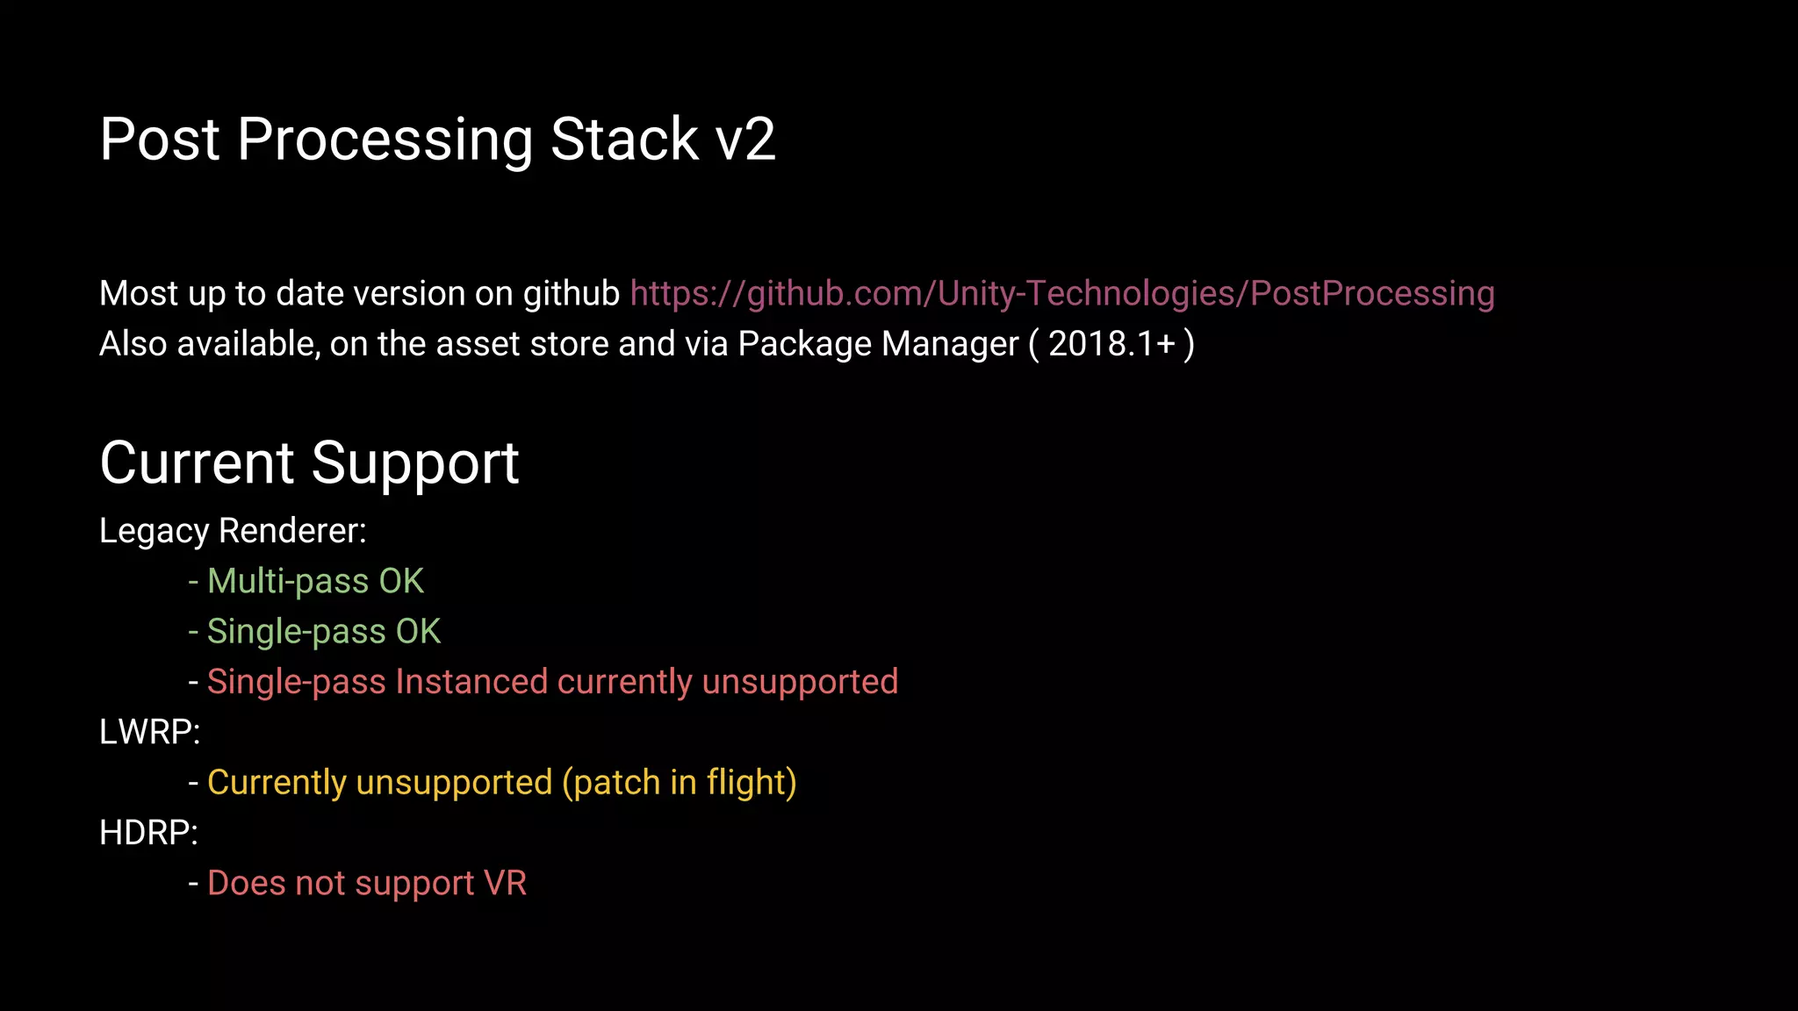Viewport: 1798px width, 1011px height.
Task: Select the 'Current Support' heading
Action: 310,464
